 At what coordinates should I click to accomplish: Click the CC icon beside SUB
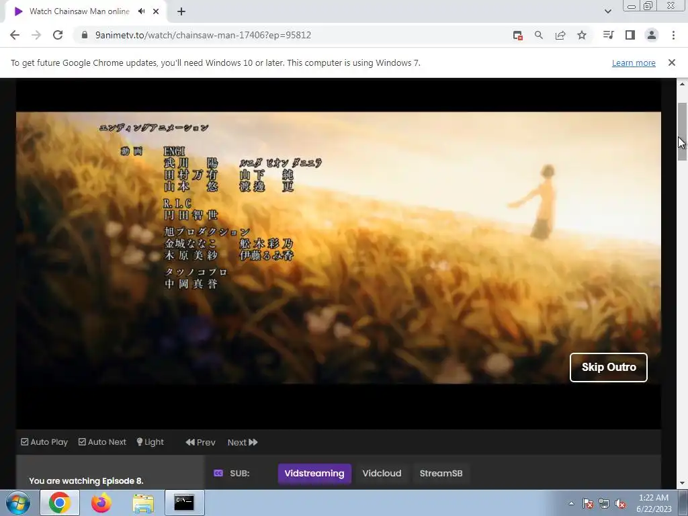click(218, 473)
